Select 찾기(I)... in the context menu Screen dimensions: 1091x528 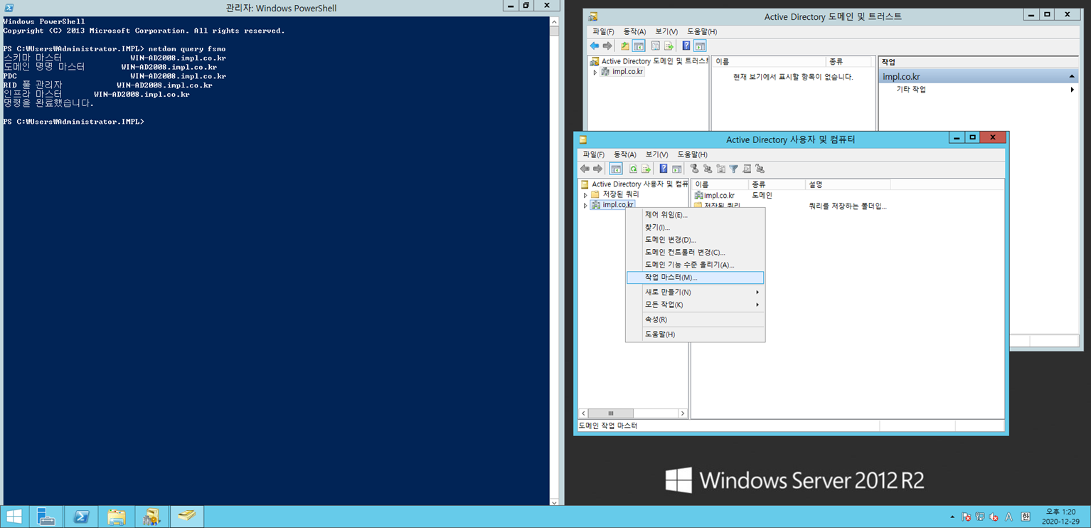[x=695, y=227]
